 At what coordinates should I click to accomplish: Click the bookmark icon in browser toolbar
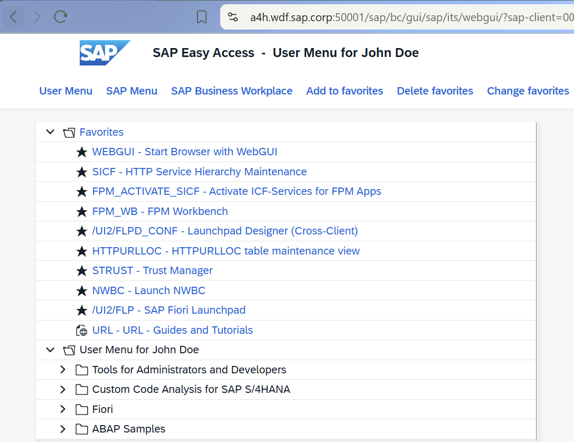tap(202, 17)
